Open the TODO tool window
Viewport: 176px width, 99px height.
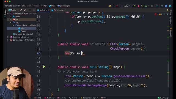point(38,98)
